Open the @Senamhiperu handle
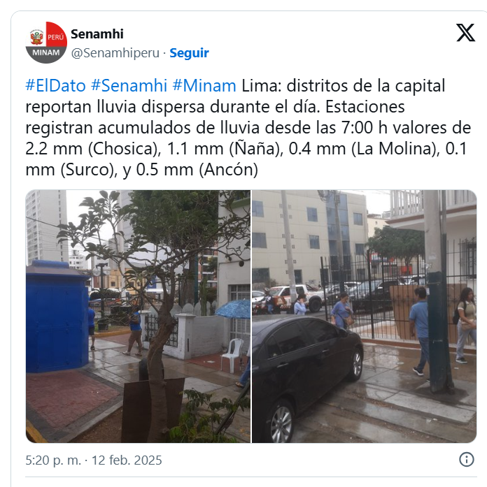 pyautogui.click(x=115, y=53)
